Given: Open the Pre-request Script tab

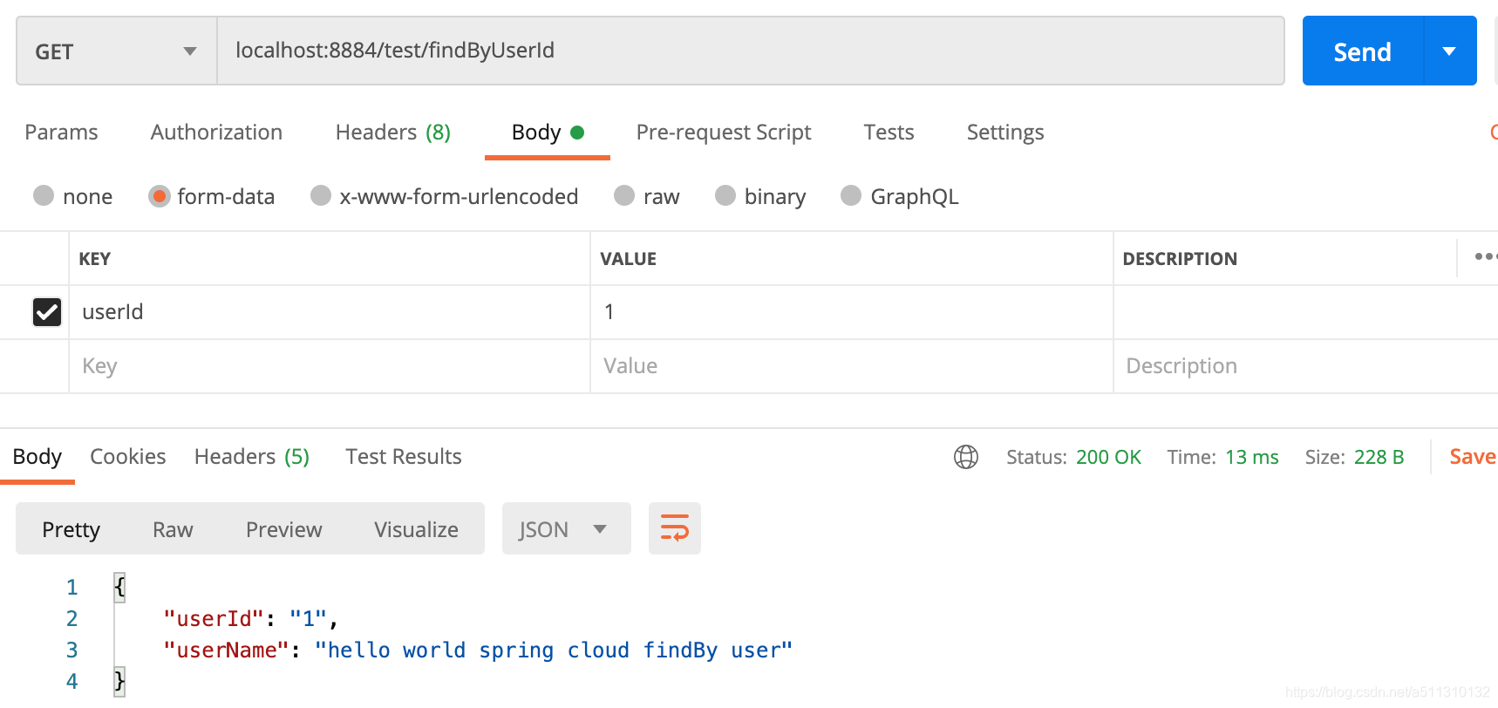Looking at the screenshot, I should 724,133.
